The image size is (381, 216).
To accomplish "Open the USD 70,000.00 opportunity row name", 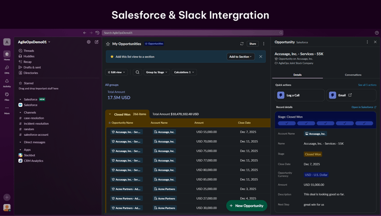I will [126, 141].
